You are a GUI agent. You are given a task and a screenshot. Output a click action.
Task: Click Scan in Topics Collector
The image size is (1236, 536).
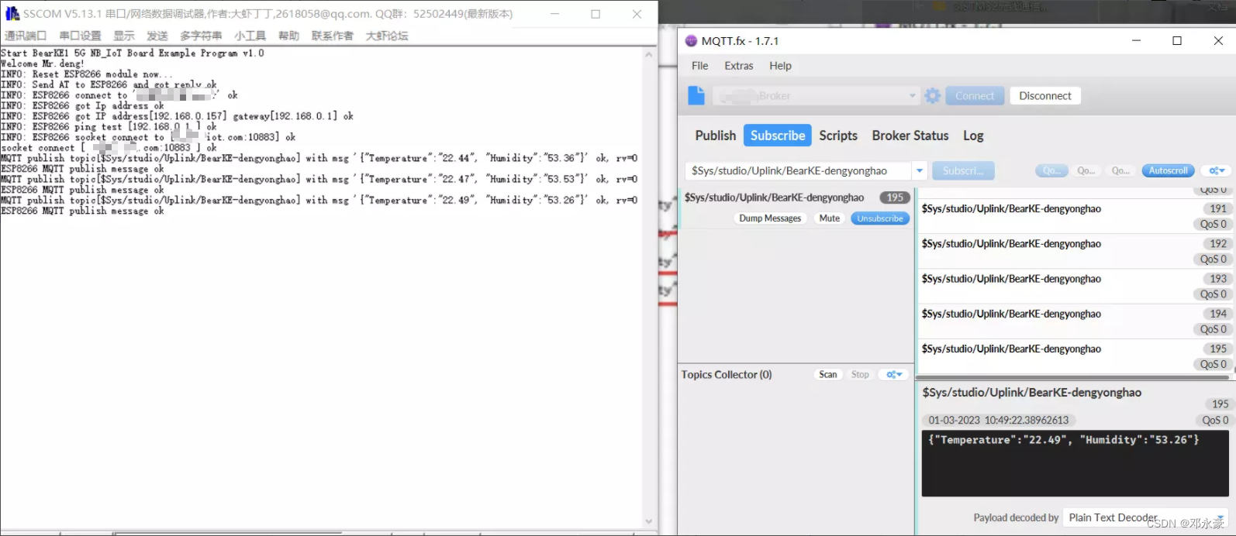[828, 374]
